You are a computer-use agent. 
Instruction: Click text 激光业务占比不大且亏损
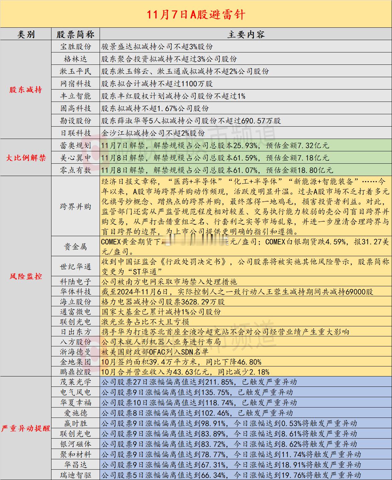click(x=145, y=322)
